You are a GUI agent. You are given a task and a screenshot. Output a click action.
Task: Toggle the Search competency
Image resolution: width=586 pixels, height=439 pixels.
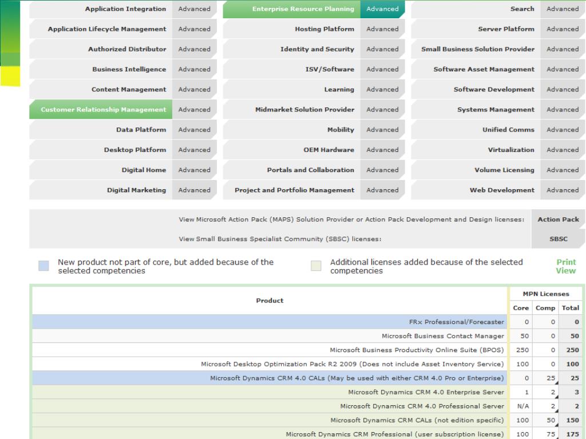click(x=476, y=9)
